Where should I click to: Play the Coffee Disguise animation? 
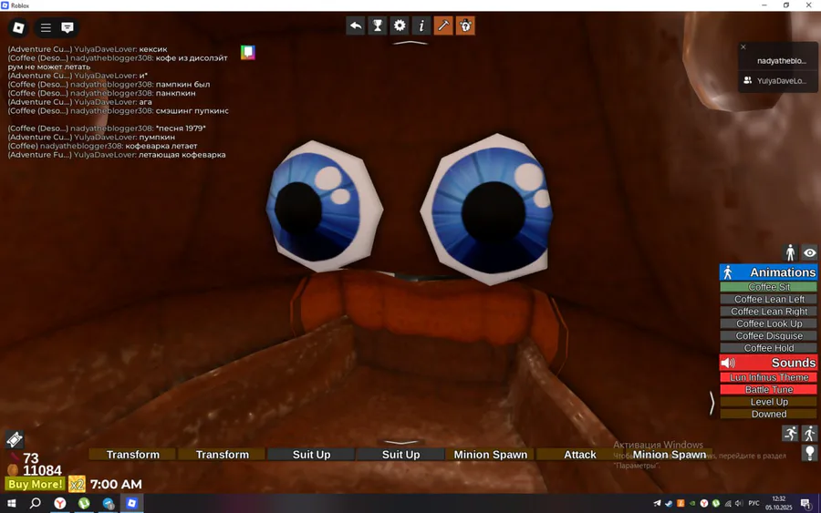769,335
